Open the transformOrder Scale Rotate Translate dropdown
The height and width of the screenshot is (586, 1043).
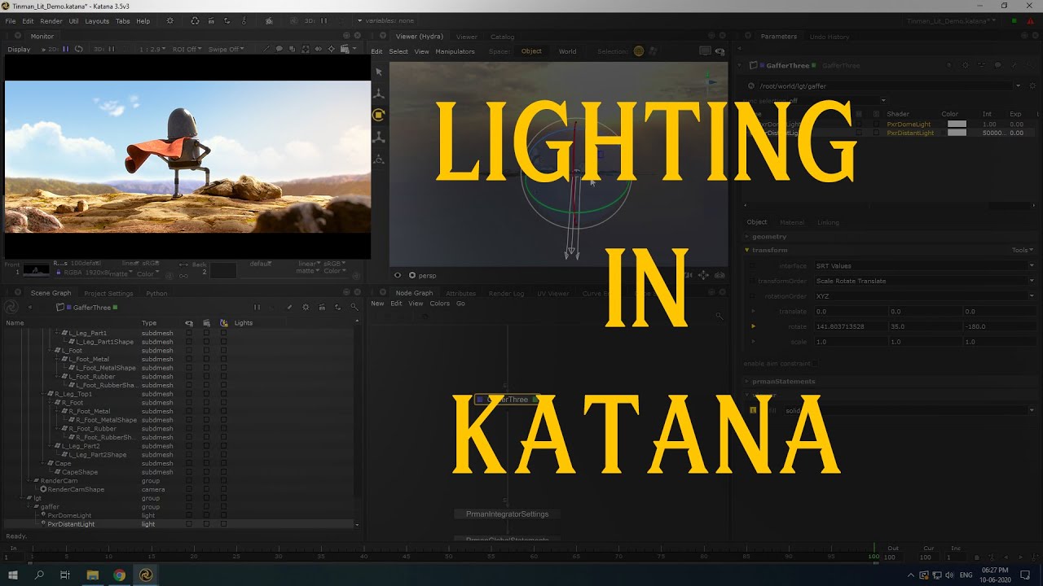click(924, 281)
